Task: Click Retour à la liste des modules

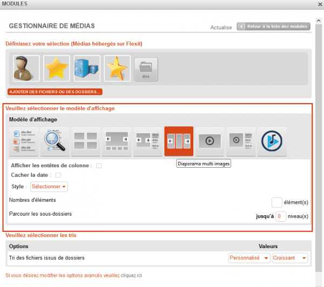Action: pos(273,26)
